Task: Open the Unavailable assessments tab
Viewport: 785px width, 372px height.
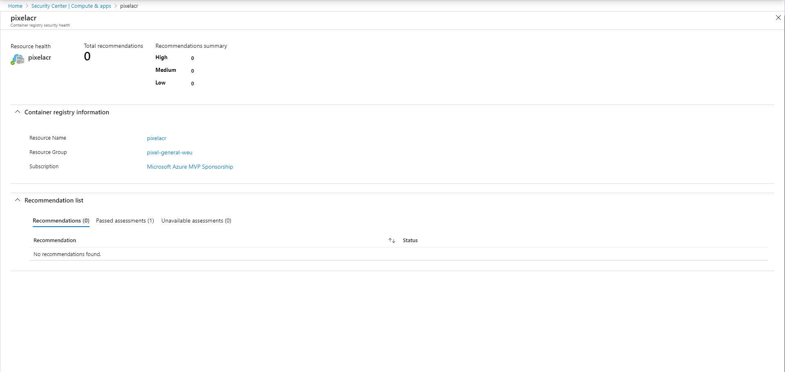Action: click(196, 221)
